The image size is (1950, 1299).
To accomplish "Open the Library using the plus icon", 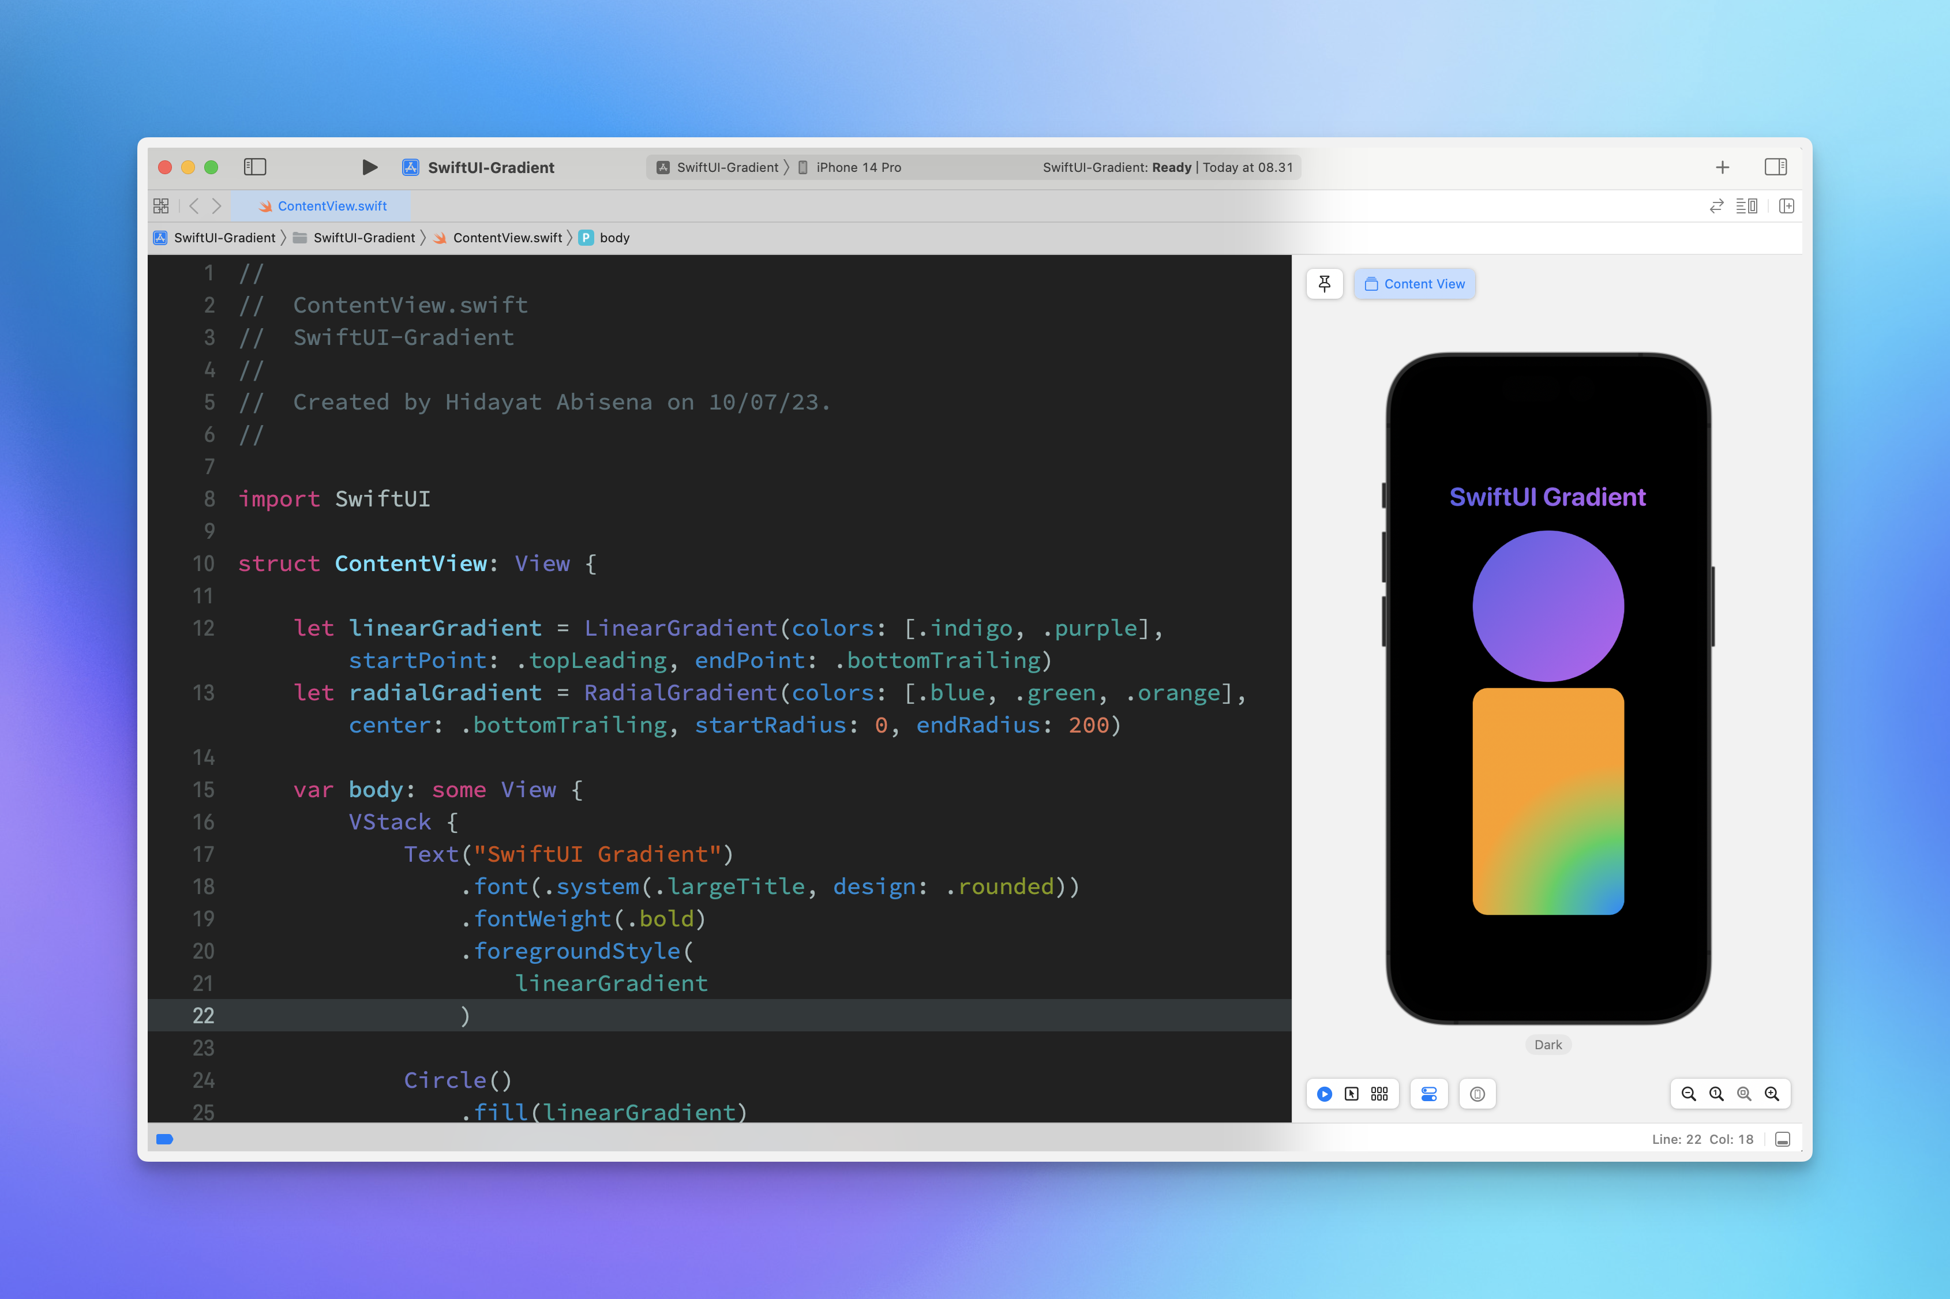I will click(1722, 167).
